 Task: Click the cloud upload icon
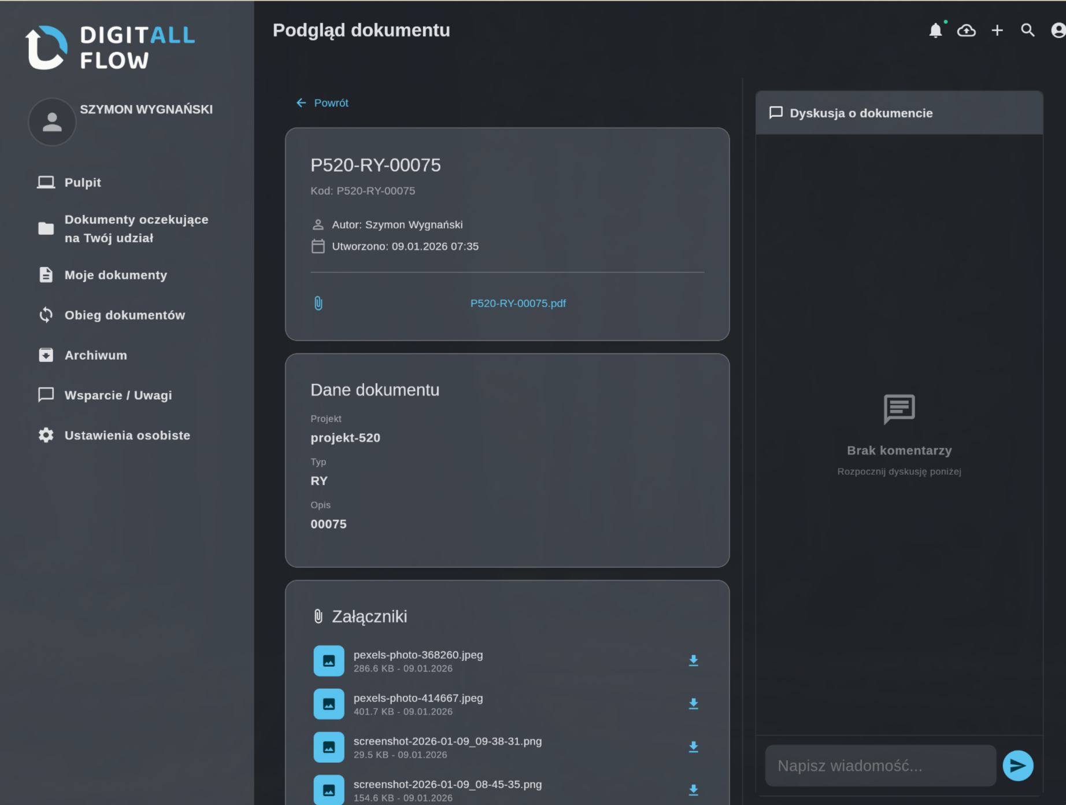pos(966,31)
